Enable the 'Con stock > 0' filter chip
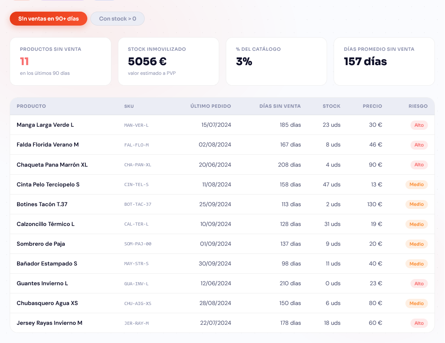Viewport: 445px width, 343px height. (118, 19)
